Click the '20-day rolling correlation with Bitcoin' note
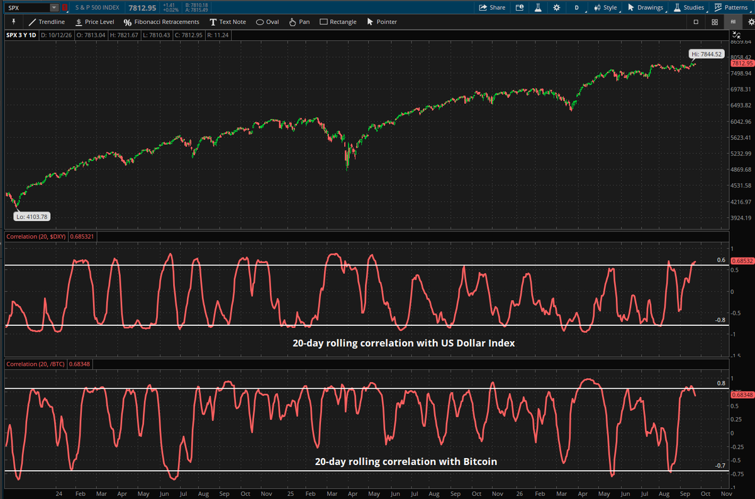Viewport: 755px width, 499px height. click(x=406, y=461)
